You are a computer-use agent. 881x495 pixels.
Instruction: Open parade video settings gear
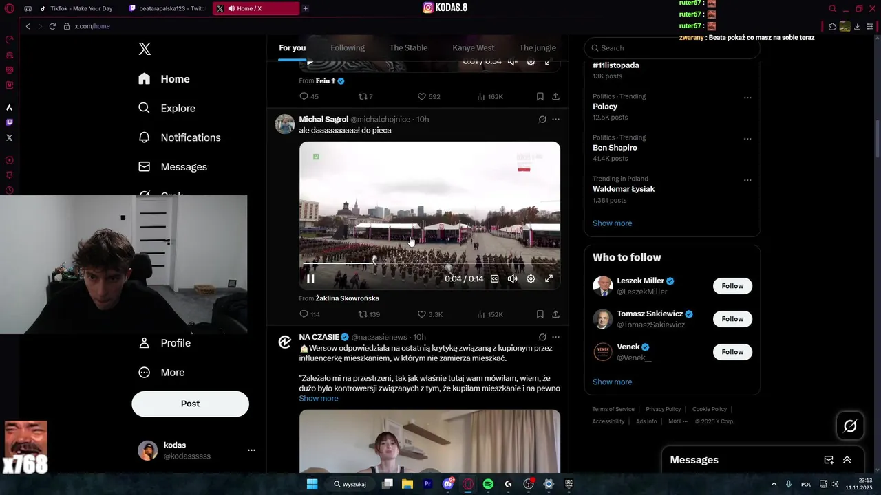point(531,278)
